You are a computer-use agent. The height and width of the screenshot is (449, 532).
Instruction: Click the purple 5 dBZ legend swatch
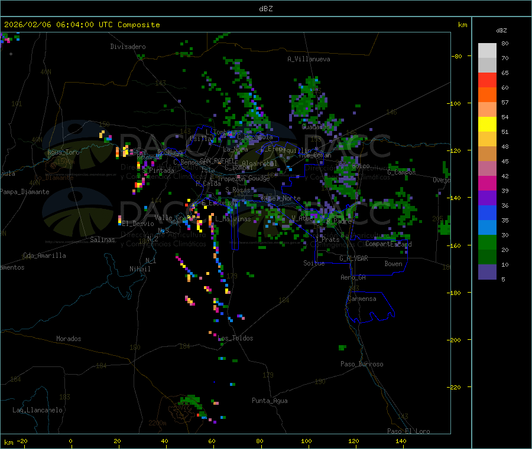pyautogui.click(x=487, y=272)
